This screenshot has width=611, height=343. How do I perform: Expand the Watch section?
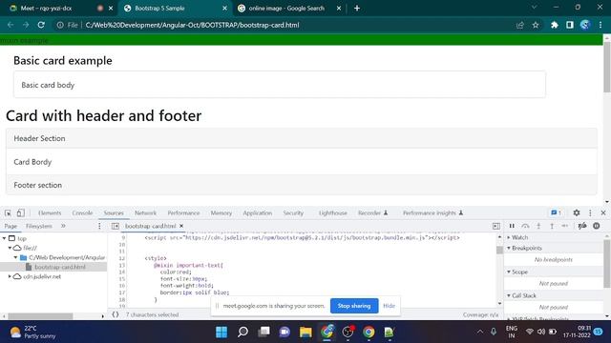[x=509, y=237]
